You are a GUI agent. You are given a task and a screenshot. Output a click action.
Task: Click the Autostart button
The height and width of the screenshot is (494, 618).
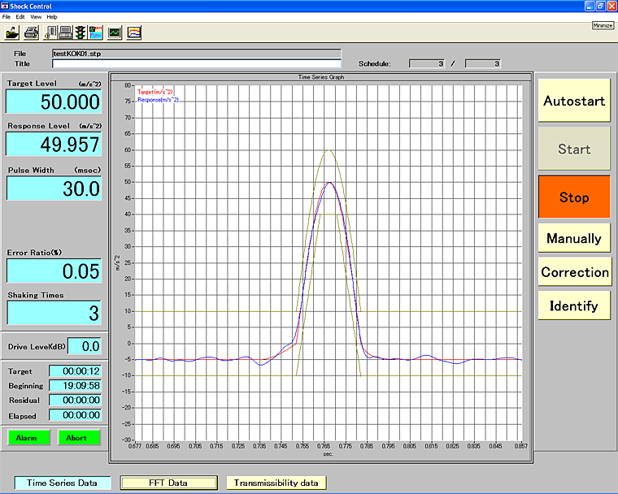click(574, 101)
